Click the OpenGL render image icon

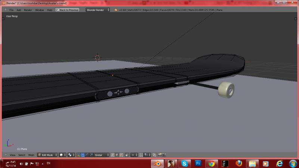click(160, 155)
